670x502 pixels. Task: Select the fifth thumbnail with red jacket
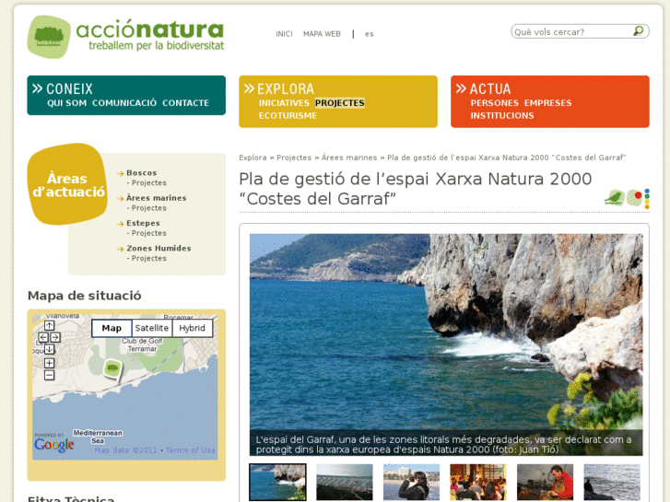click(546, 482)
